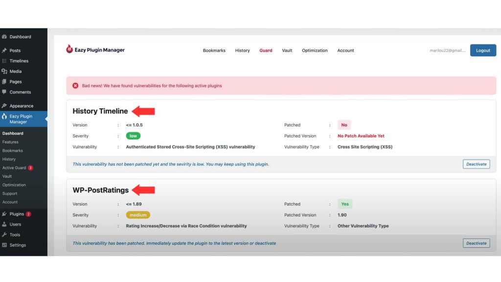This screenshot has width=501, height=282.
Task: Click the Dashboard gauge icon in sidebar
Action: coord(4,37)
